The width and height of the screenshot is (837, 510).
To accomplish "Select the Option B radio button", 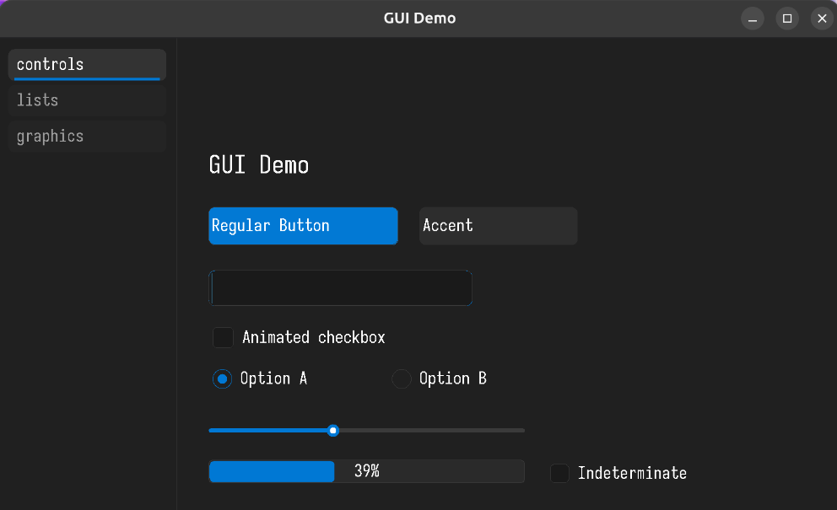I will 402,379.
